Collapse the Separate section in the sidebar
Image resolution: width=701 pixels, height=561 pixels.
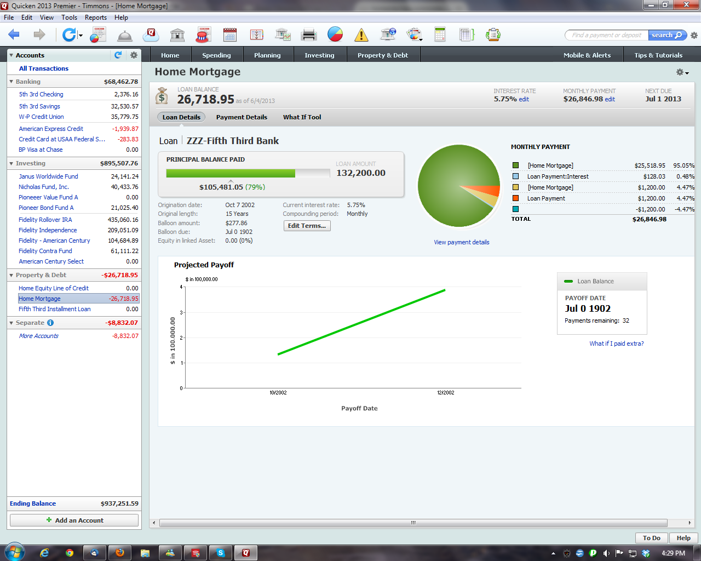11,323
